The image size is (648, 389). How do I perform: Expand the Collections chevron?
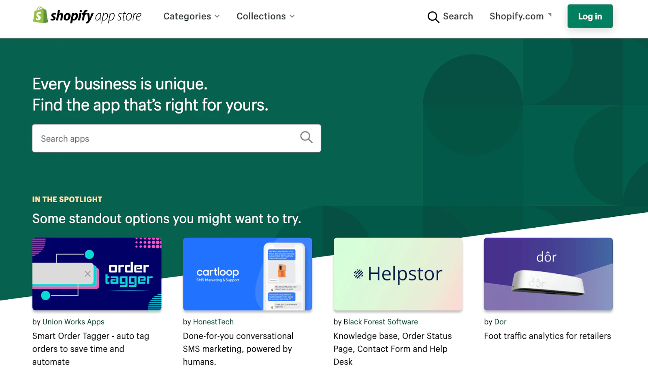point(292,16)
